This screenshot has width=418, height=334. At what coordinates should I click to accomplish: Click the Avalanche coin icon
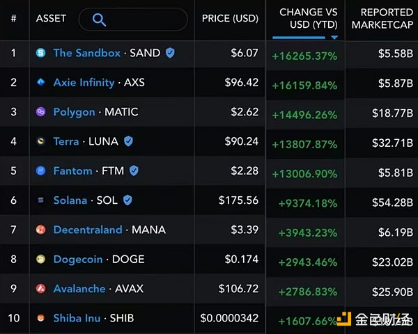click(x=40, y=289)
